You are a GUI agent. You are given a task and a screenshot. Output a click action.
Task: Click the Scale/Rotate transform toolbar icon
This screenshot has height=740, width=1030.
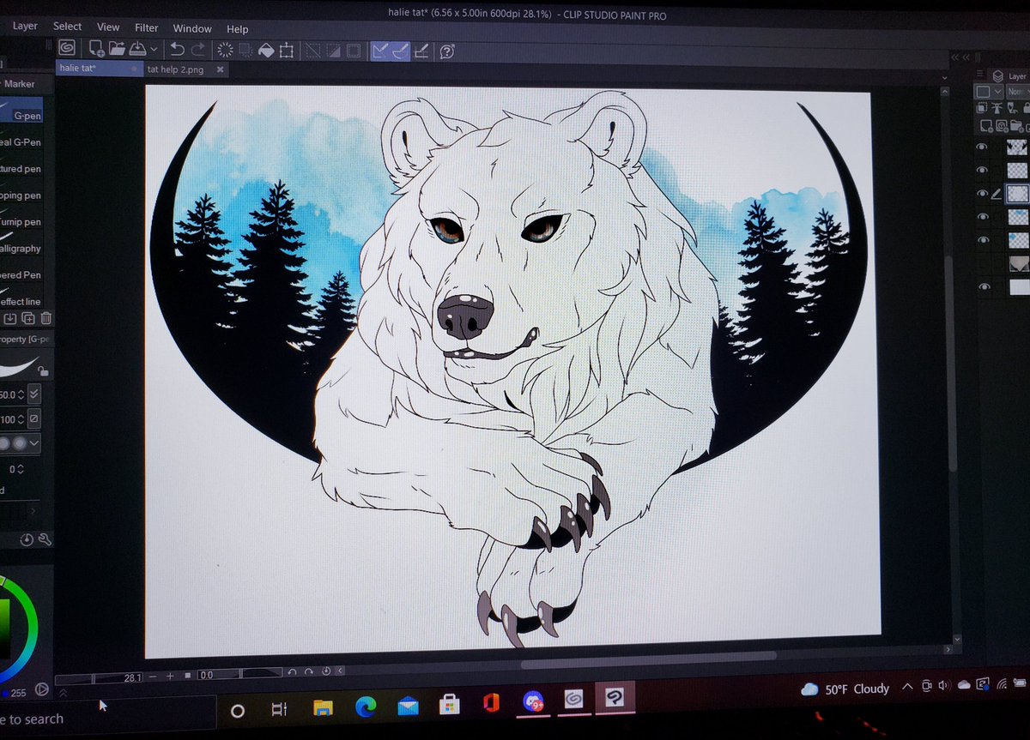(287, 50)
